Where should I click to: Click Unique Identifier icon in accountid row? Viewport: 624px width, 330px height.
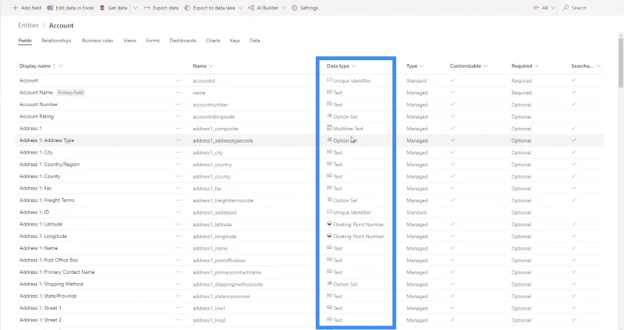click(329, 80)
